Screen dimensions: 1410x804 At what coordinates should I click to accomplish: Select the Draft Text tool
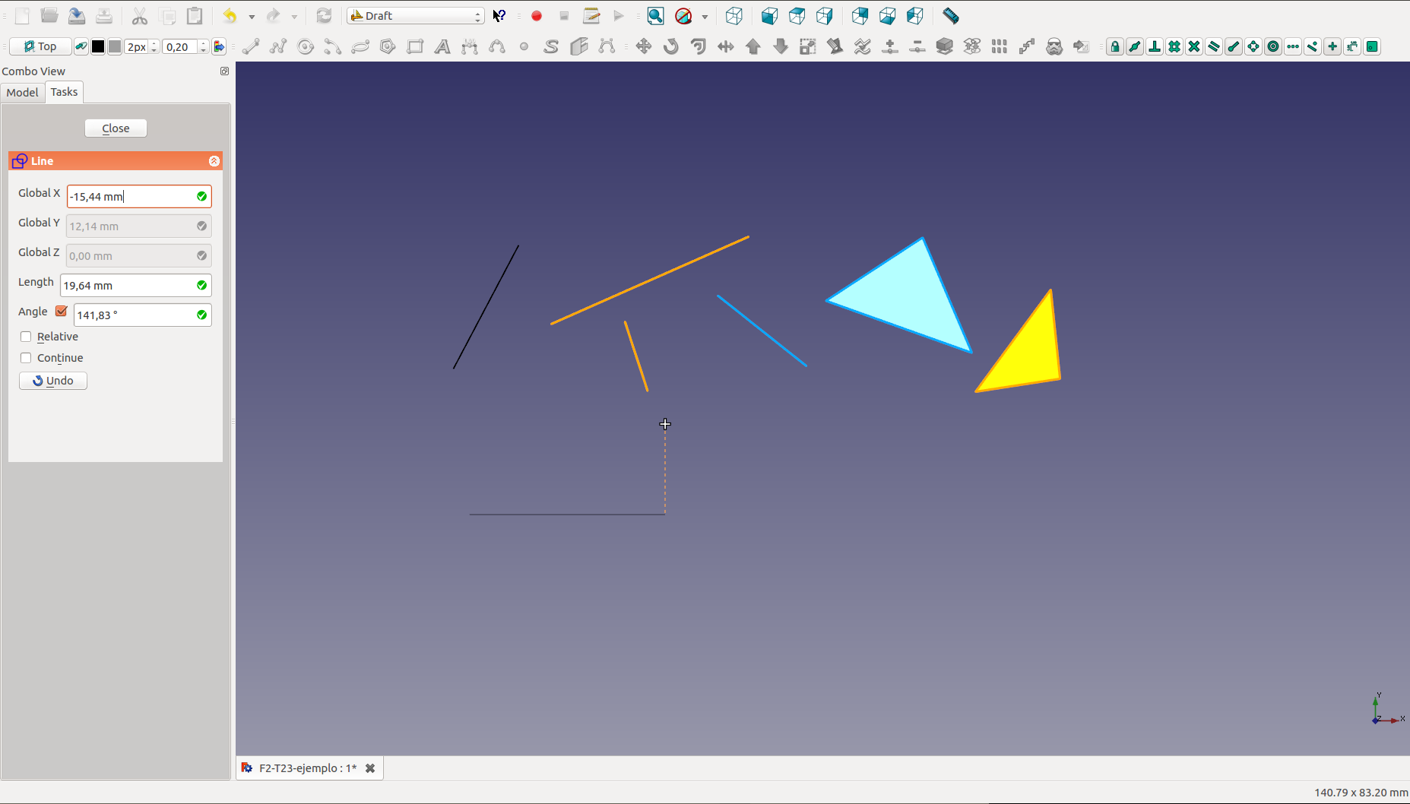pos(442,47)
